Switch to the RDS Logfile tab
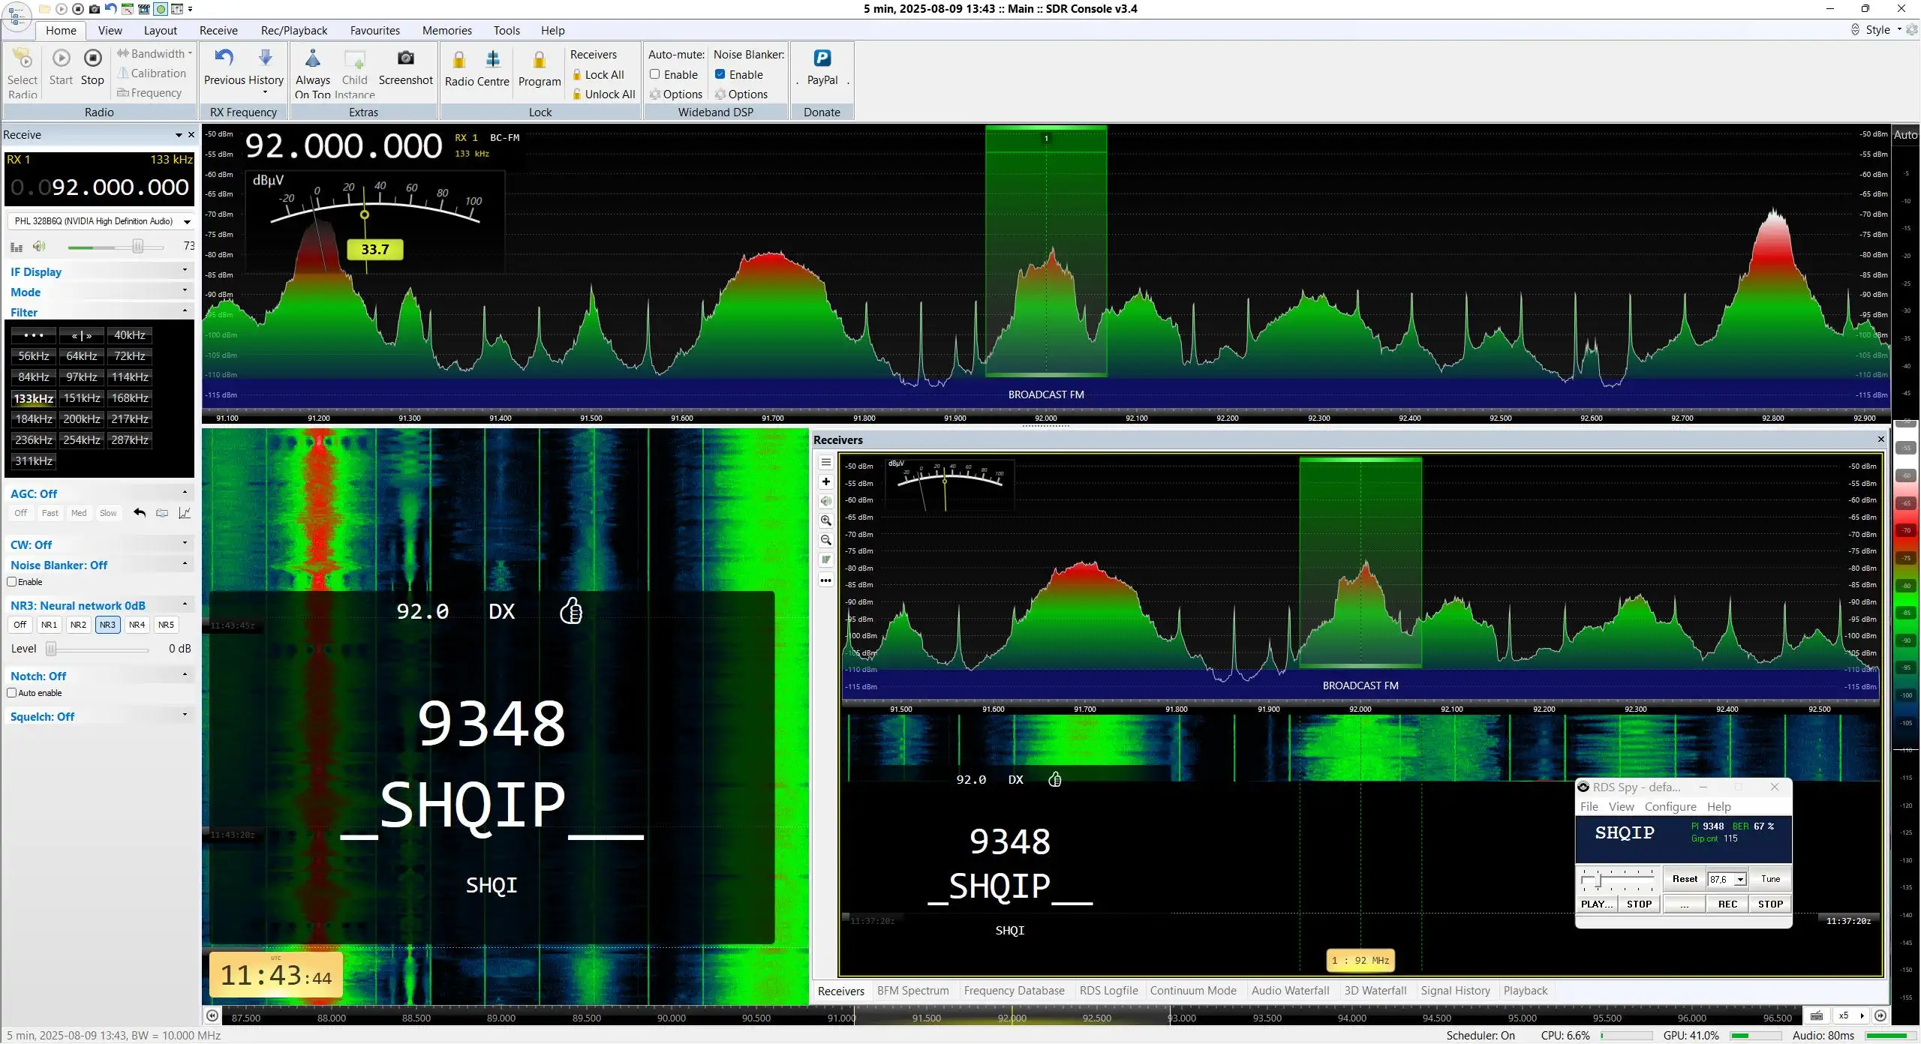1921x1044 pixels. click(x=1108, y=991)
